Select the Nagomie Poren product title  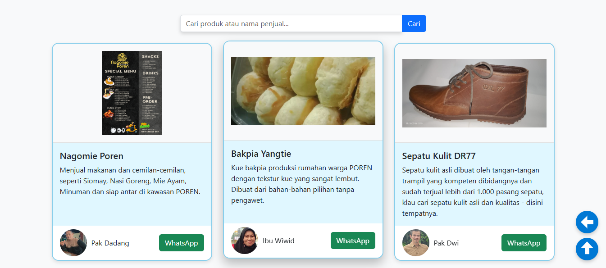(x=91, y=156)
